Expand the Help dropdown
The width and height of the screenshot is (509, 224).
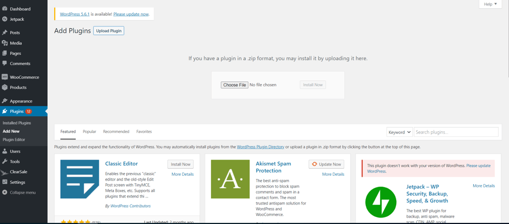click(x=490, y=4)
